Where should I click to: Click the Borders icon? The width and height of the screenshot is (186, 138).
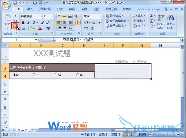(x=23, y=28)
